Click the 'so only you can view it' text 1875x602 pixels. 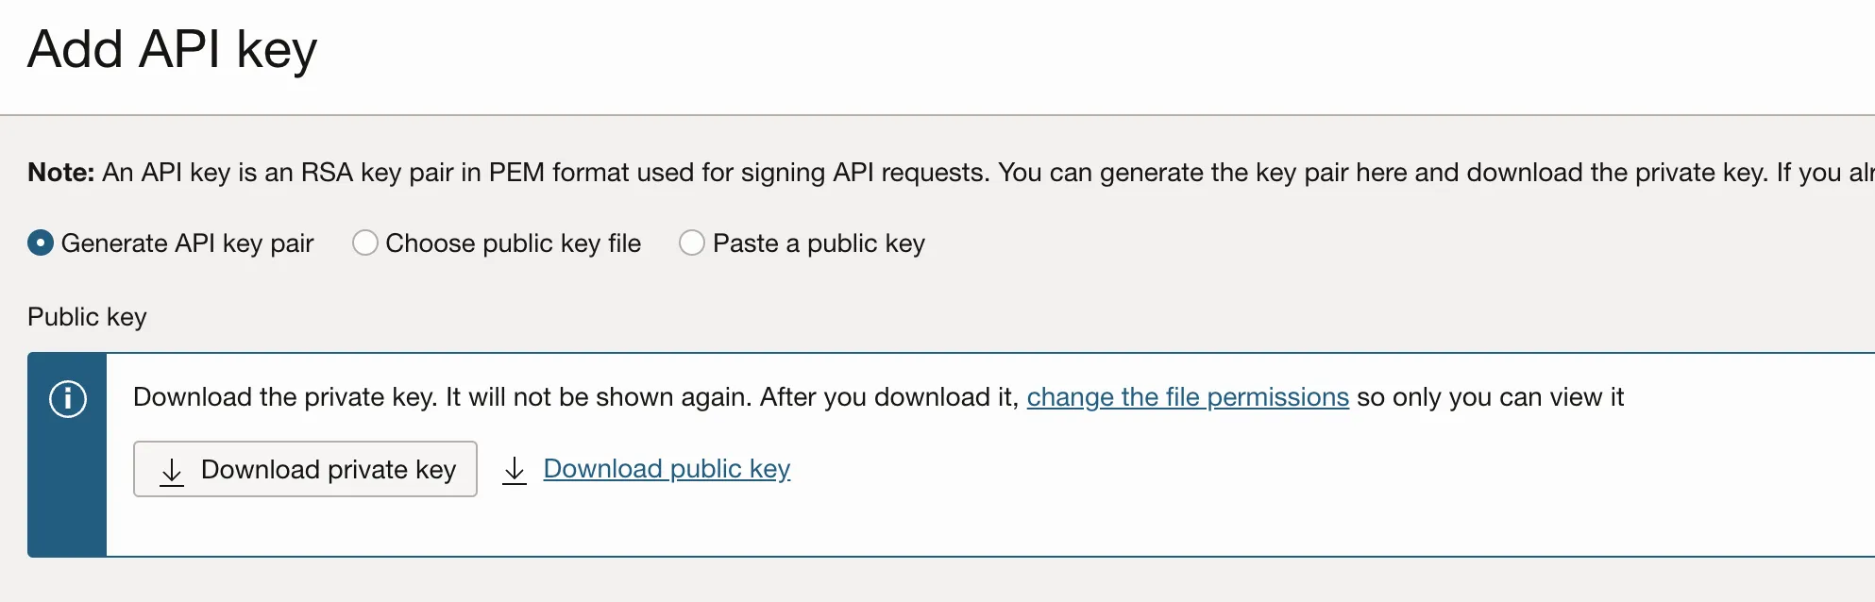(x=1490, y=397)
